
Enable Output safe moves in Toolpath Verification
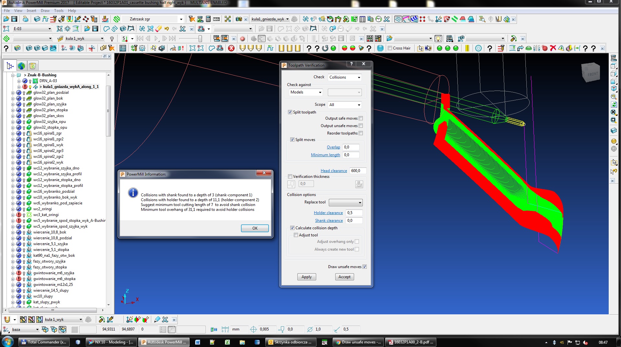(361, 118)
